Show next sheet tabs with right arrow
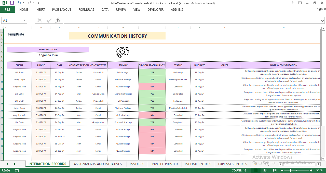Viewport: 326px width, 173px height. 15,164
